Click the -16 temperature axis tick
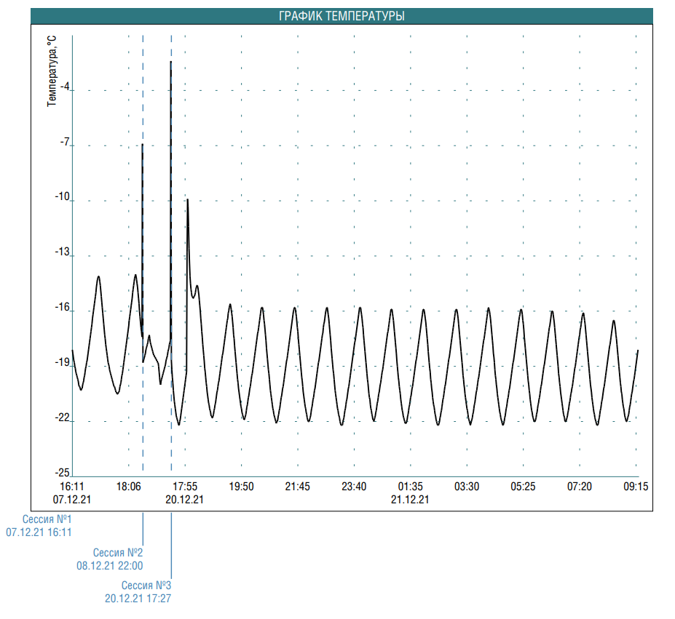Viewport: 675px width, 619px height. tap(63, 308)
